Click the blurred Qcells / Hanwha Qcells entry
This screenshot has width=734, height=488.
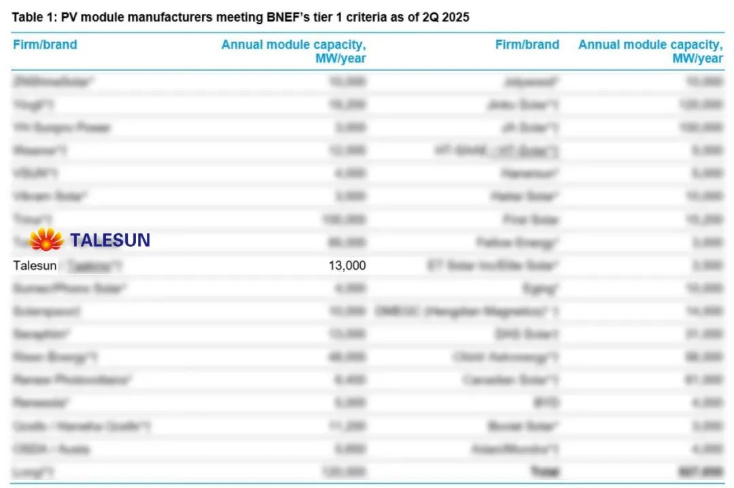[82, 426]
